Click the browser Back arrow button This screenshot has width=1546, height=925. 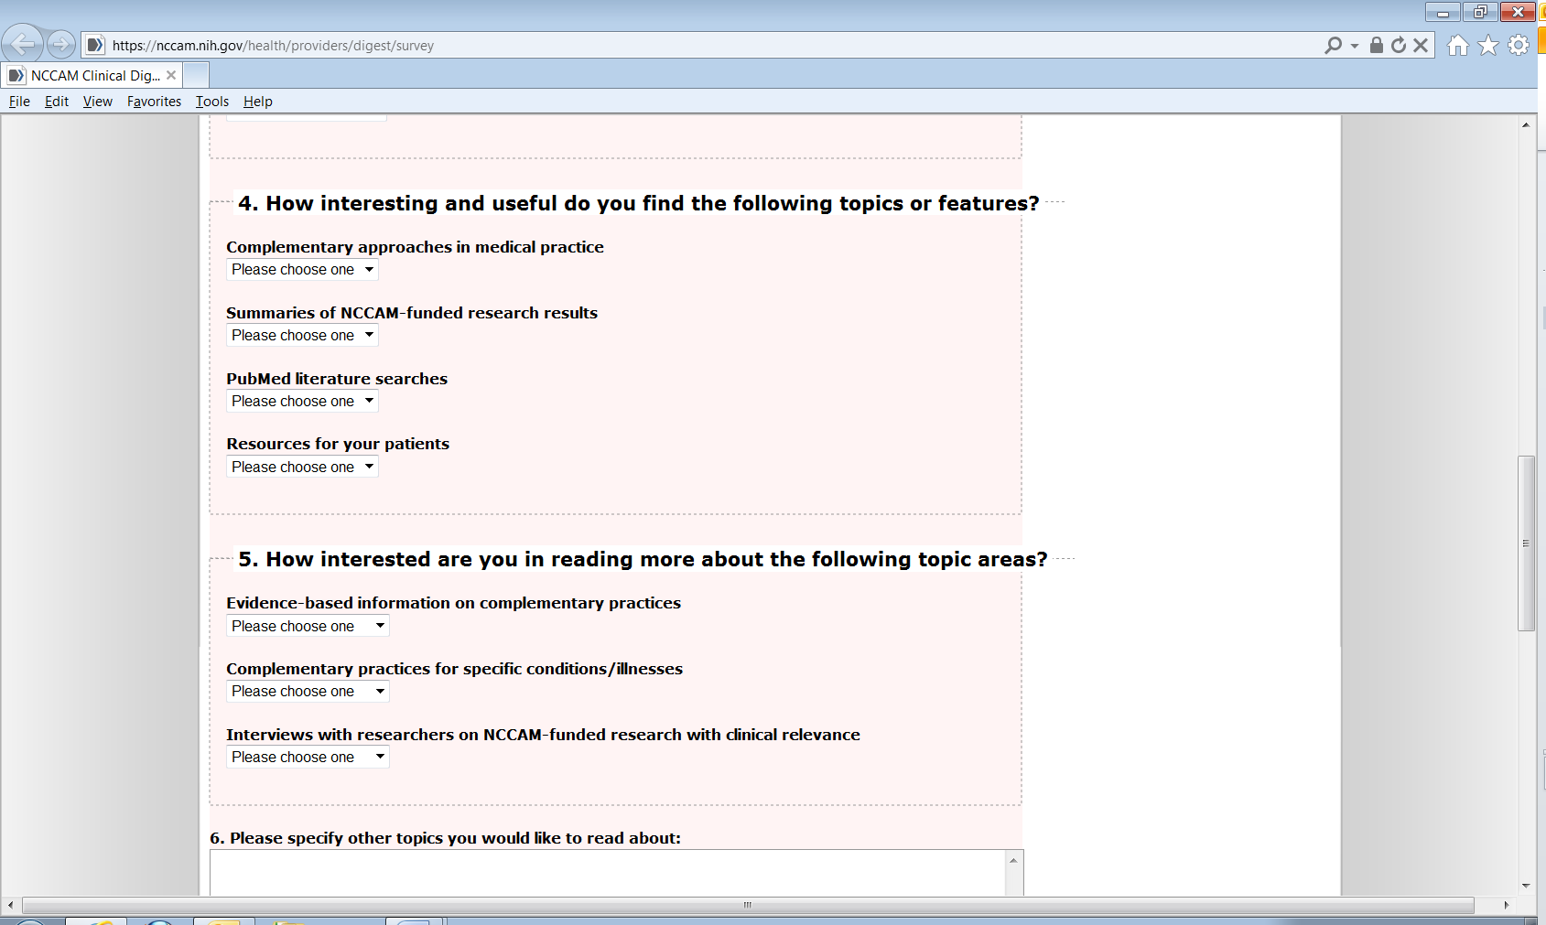[22, 43]
